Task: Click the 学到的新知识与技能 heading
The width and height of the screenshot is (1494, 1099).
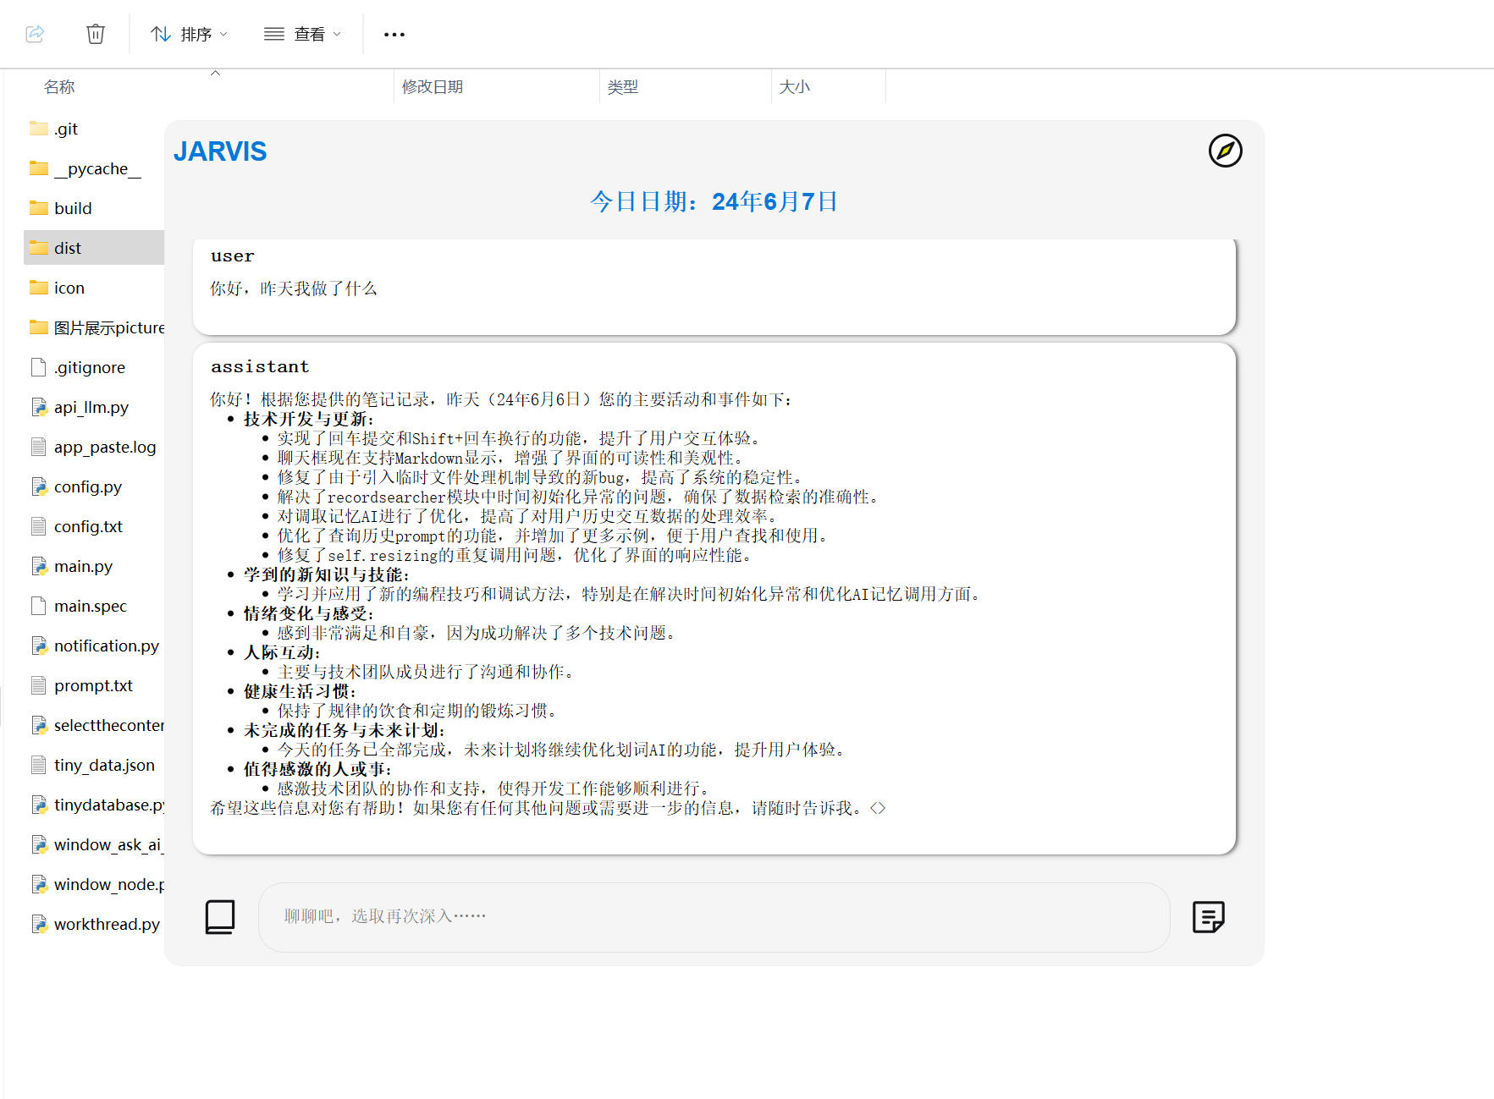Action: [x=326, y=574]
